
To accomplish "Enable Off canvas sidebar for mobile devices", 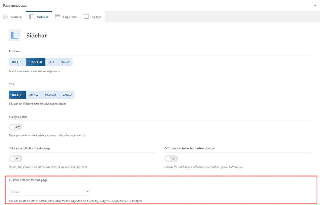I will coord(171,159).
